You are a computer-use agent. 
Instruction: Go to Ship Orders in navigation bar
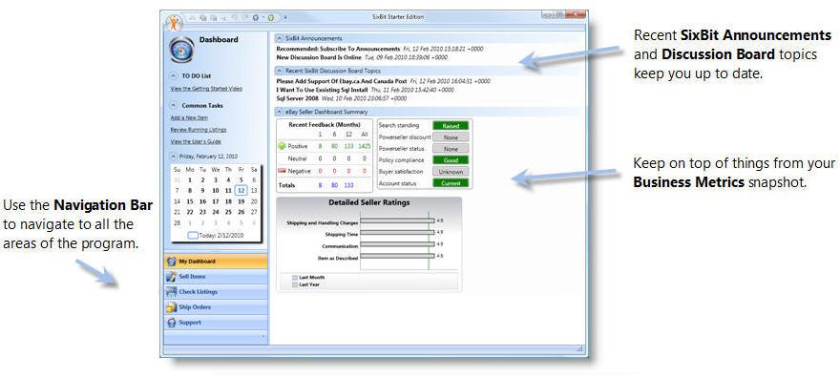(216, 307)
